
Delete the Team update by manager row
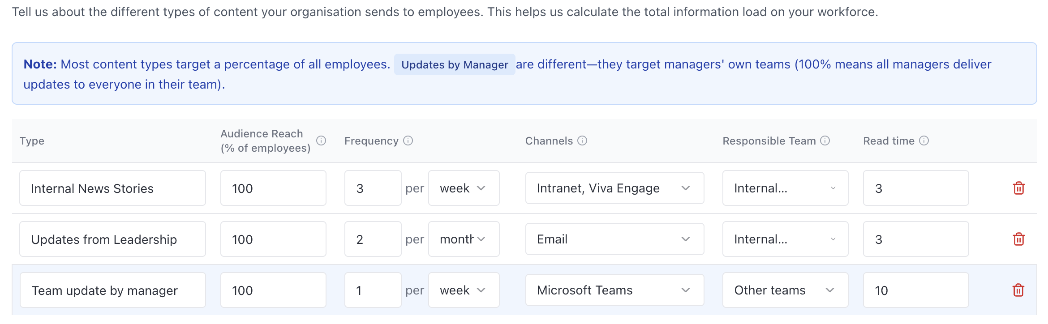1018,290
